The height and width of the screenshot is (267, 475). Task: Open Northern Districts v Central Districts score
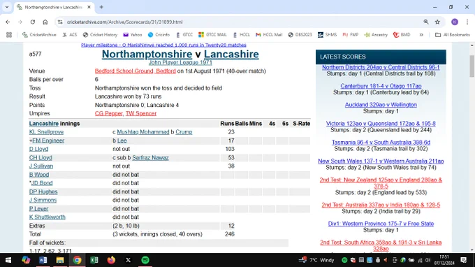381,67
